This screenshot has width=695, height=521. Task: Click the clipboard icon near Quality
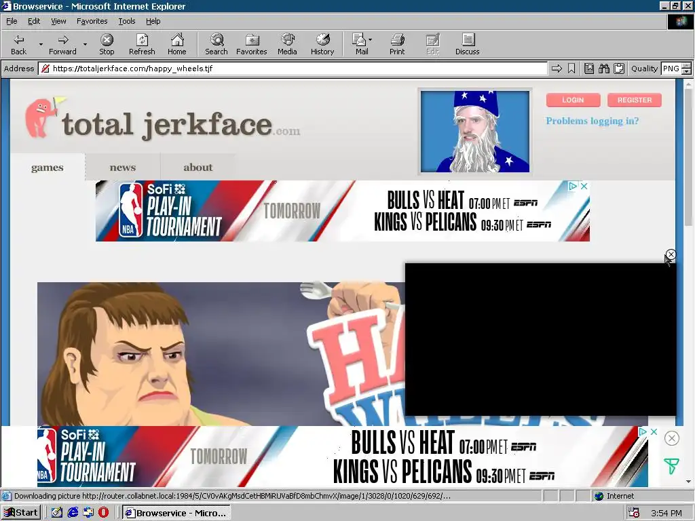619,69
